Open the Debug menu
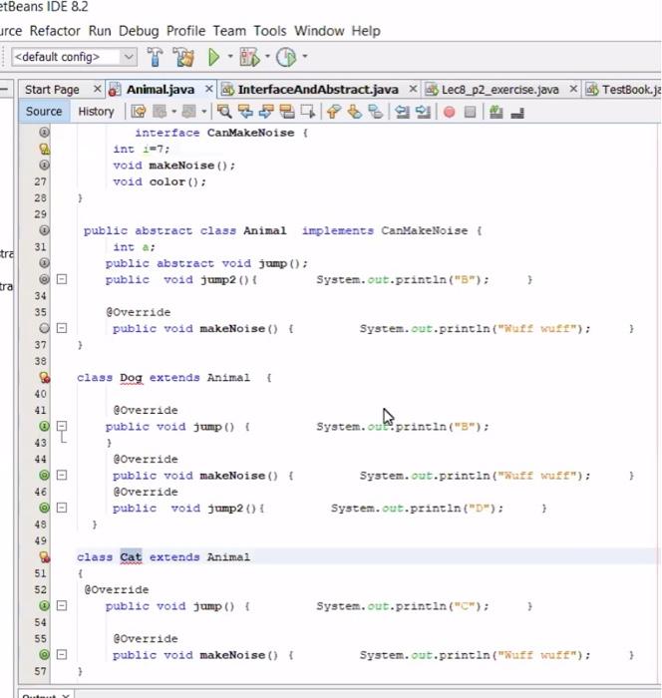The height and width of the screenshot is (698, 662). pos(139,31)
